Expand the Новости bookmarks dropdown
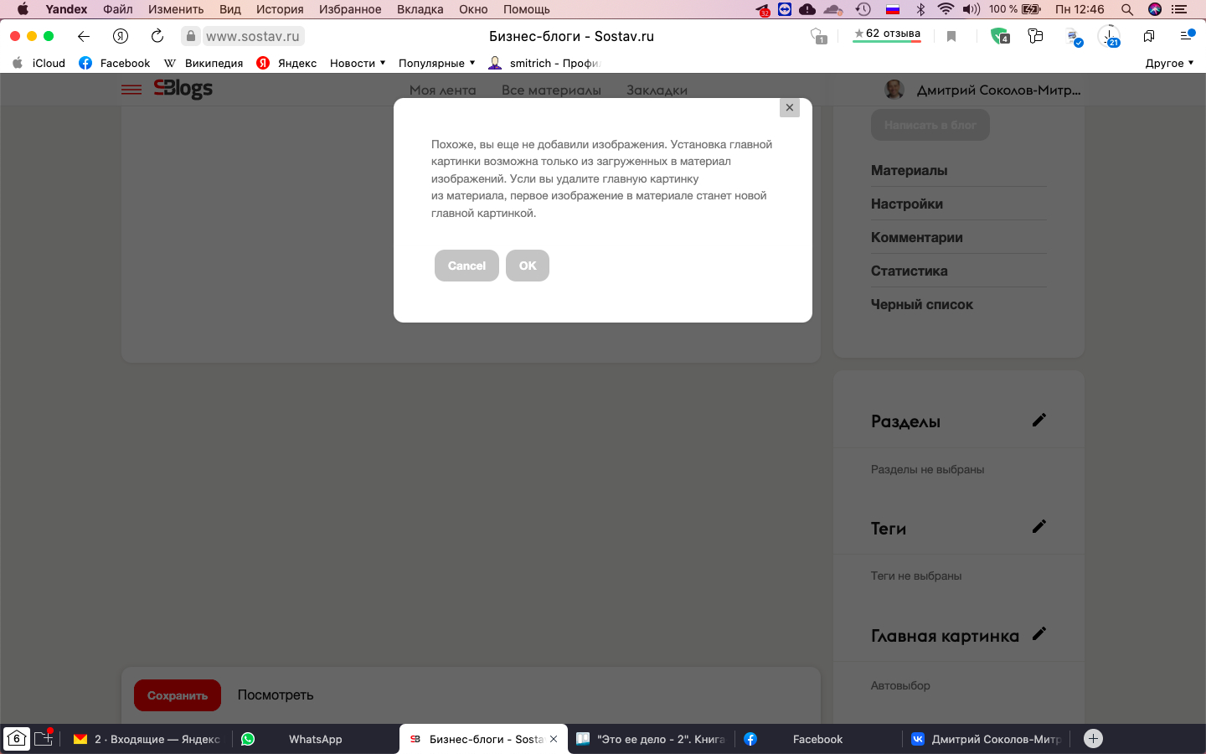The height and width of the screenshot is (754, 1206). pyautogui.click(x=358, y=63)
